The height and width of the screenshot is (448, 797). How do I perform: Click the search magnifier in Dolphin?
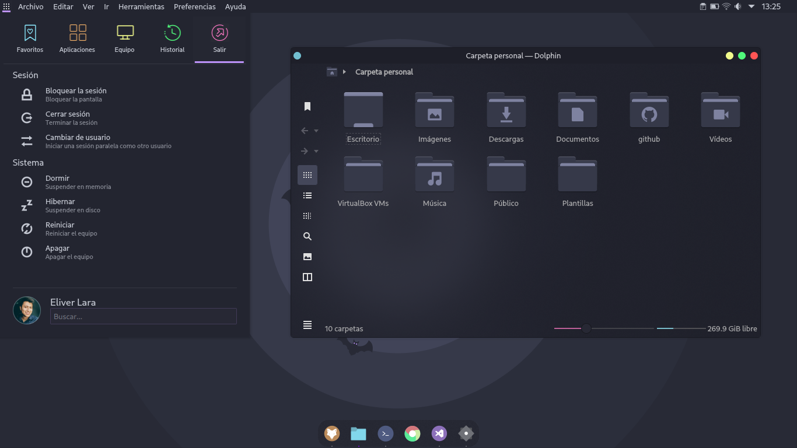point(307,236)
